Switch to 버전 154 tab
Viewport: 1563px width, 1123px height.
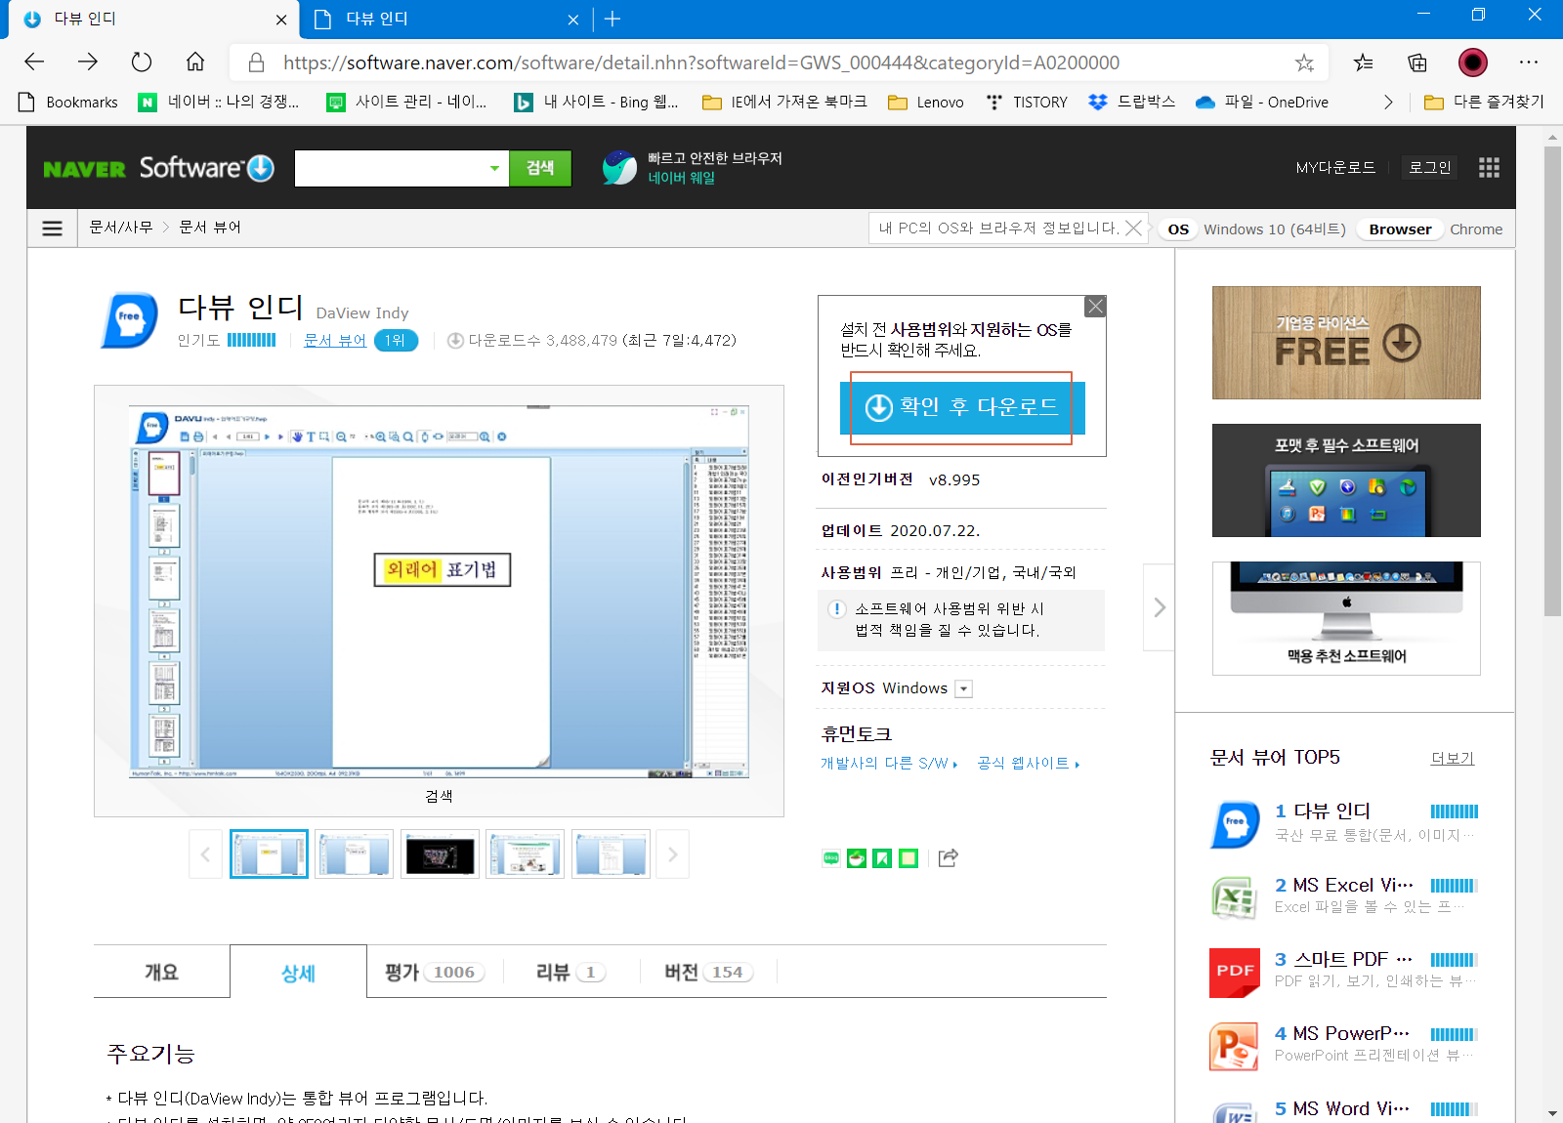pos(708,972)
